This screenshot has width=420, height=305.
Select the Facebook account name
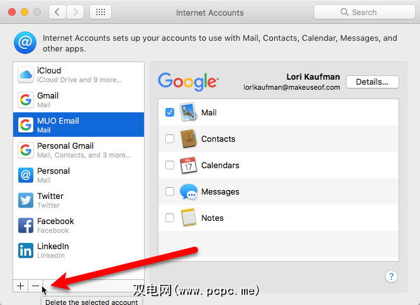point(55,222)
